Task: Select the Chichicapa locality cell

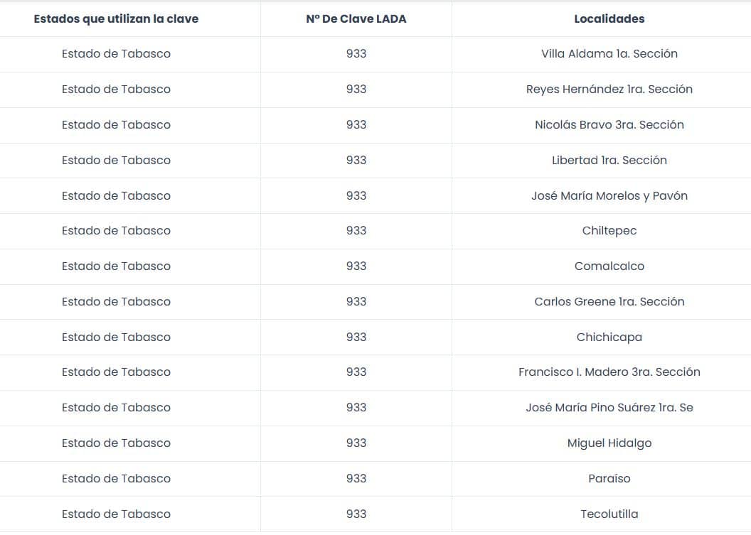Action: pos(609,337)
